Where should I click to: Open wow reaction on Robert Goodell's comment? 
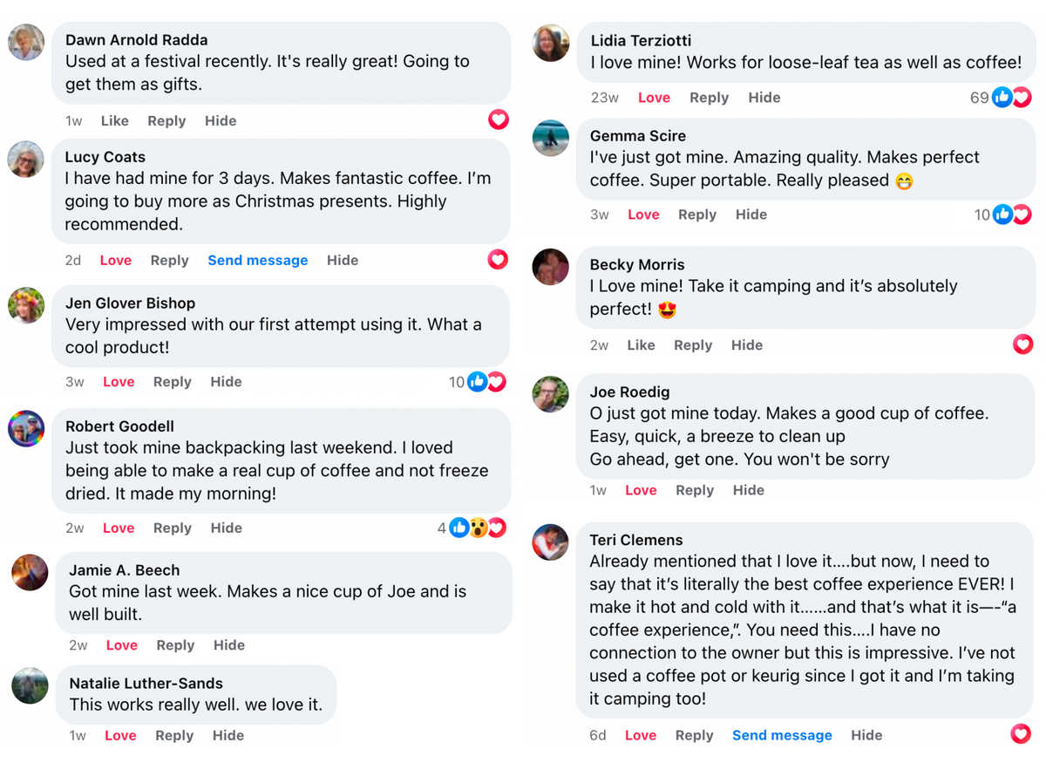click(x=479, y=528)
